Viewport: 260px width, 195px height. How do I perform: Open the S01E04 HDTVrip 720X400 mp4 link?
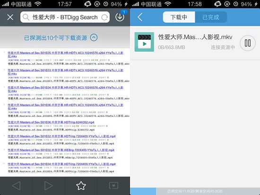[x=61, y=164]
